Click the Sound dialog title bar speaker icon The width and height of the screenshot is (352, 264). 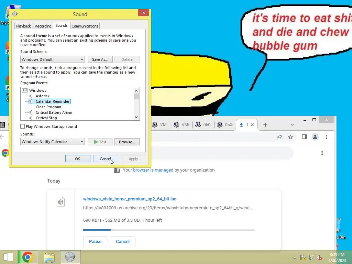tap(15, 14)
